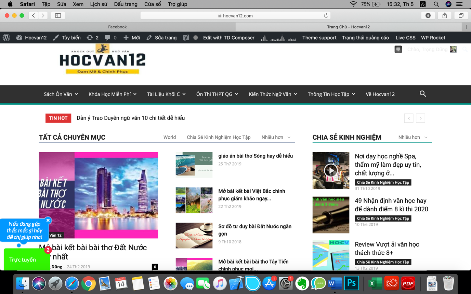Viewport: 471px width, 294px height.
Task: Open the Safari downloads list
Action: tap(428, 15)
